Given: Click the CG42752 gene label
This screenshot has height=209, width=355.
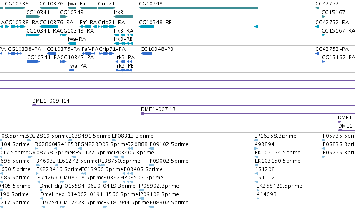Looking at the screenshot, I should 327,4.
